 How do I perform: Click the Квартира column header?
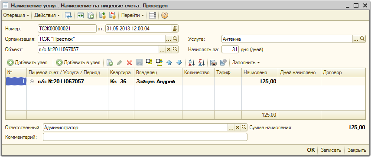(x=121, y=72)
